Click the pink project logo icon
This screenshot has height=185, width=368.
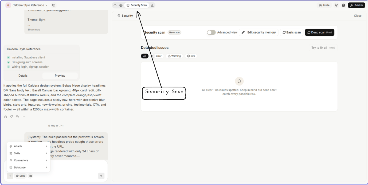pos(8,5)
